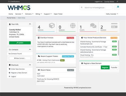Open the Billing menu
The image size is (126, 96).
coord(39,14)
